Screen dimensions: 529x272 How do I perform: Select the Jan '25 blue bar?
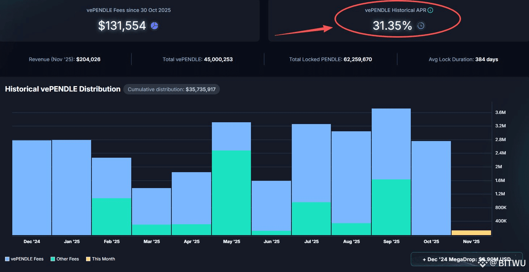tap(72, 187)
